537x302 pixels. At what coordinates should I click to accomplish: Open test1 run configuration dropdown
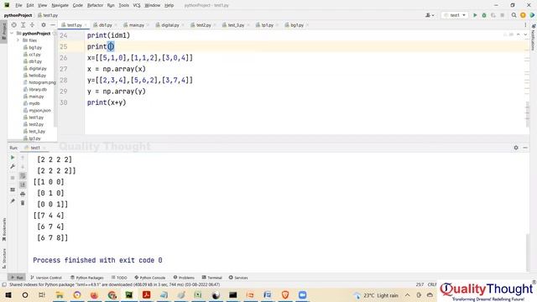coord(455,15)
